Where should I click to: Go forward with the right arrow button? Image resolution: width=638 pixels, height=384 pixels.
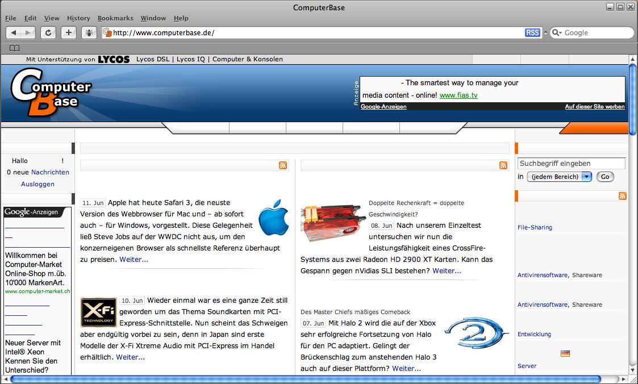[28, 33]
